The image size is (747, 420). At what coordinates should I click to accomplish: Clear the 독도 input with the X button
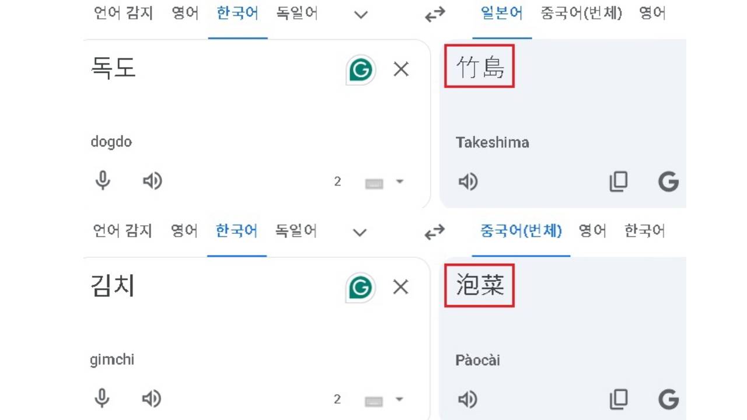401,69
